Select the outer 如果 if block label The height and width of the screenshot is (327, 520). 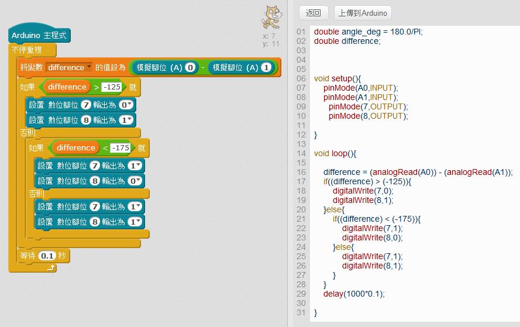coord(27,87)
